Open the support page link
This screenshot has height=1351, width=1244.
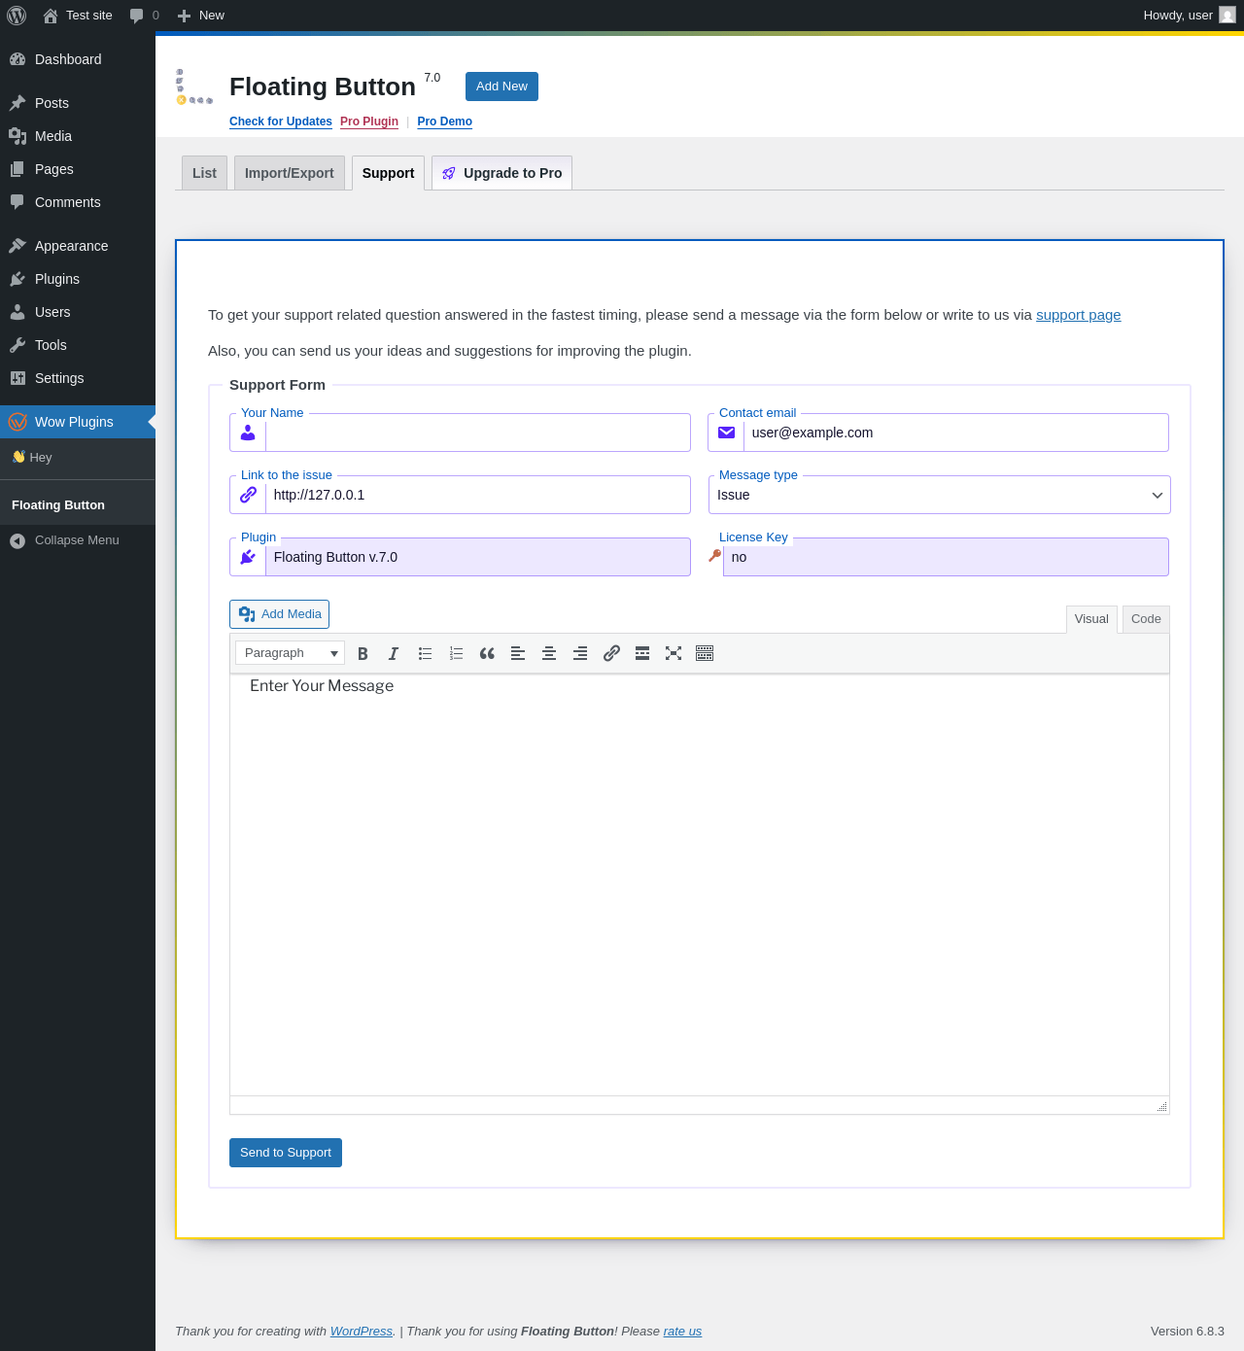tap(1078, 315)
